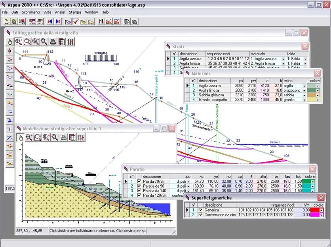This screenshot has width=331, height=247.
Task: Select the rectangle zoom tool
Action: [27, 42]
